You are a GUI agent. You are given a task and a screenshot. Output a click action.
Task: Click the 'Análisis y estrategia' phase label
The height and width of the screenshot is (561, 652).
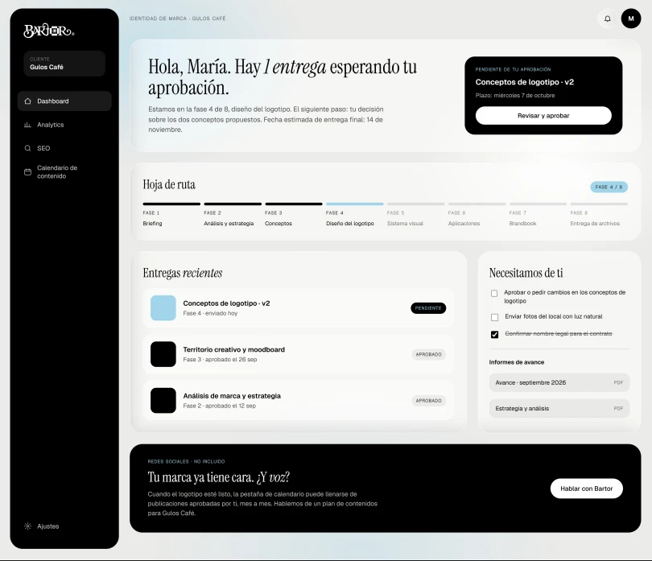[229, 223]
